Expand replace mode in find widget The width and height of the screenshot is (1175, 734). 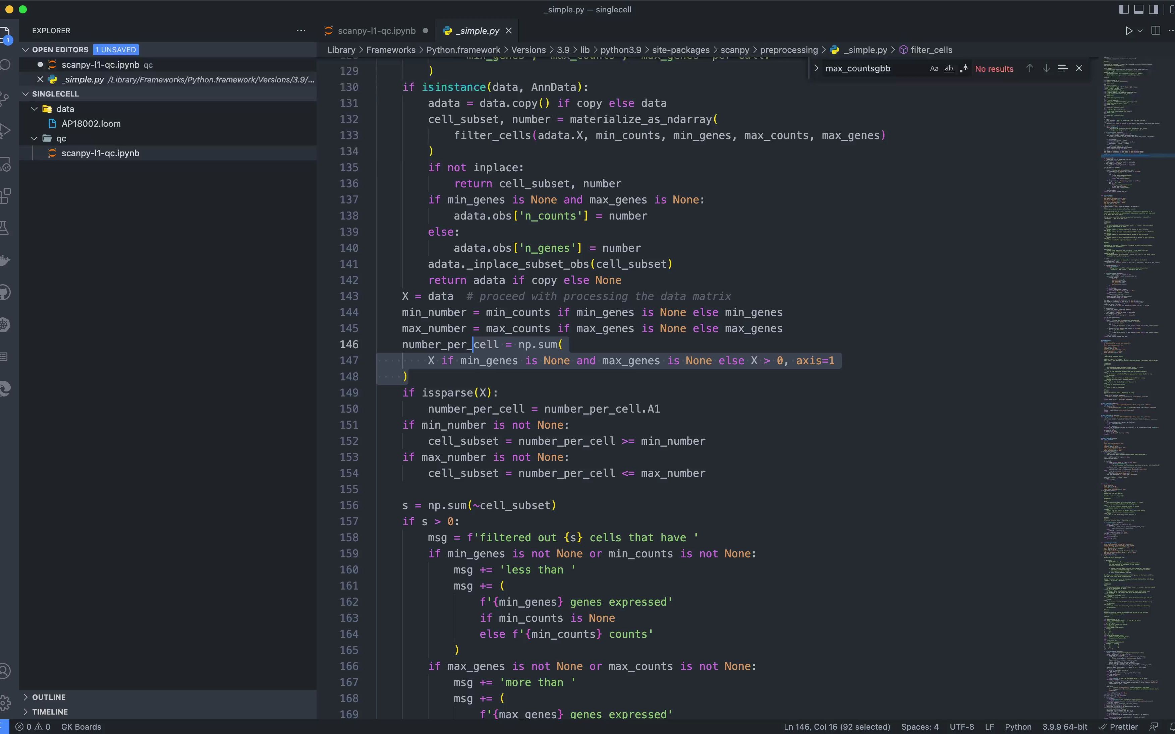(x=816, y=68)
